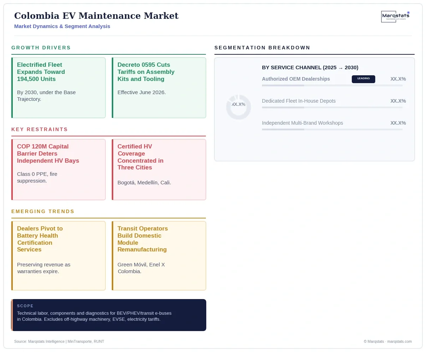Open 'Transit Operators Build Domestic Module' card title
The image size is (426, 352).
tap(143, 239)
